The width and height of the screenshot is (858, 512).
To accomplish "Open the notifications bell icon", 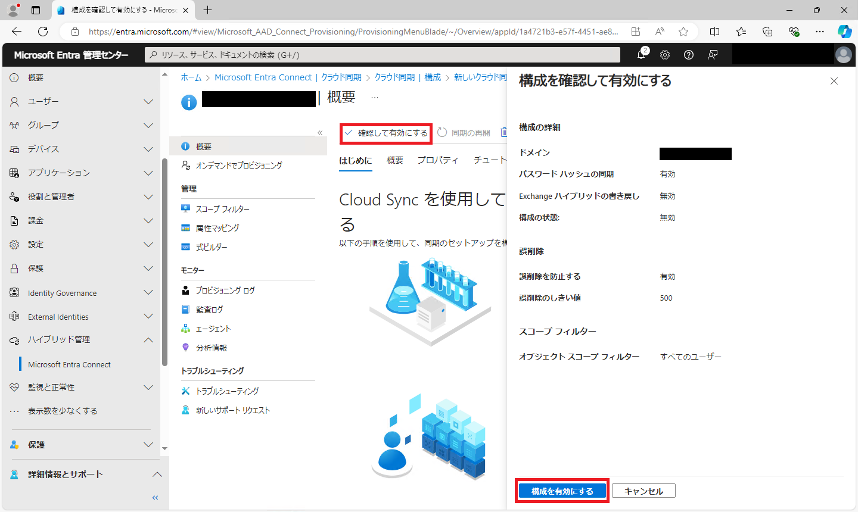I will click(641, 55).
